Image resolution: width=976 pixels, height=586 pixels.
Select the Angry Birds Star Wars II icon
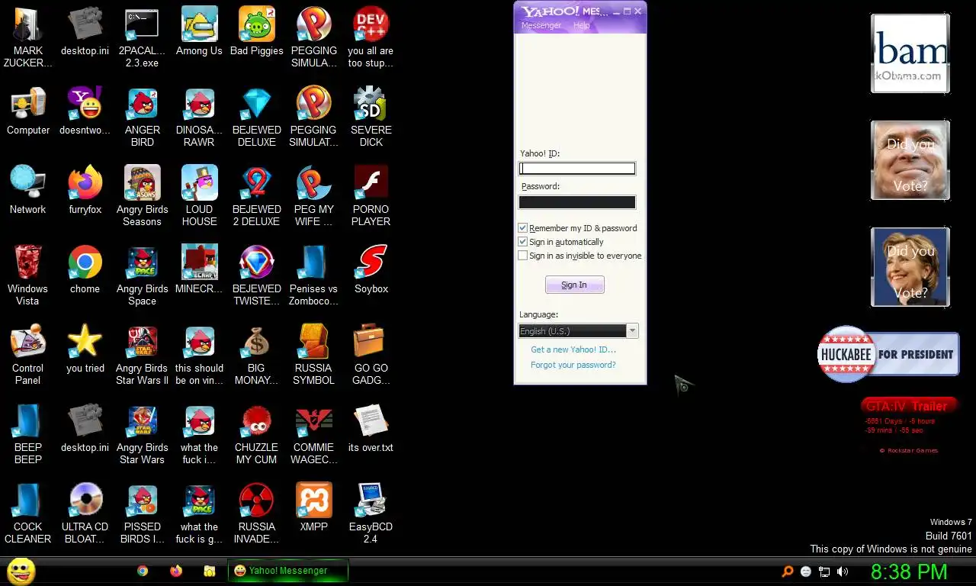point(143,342)
